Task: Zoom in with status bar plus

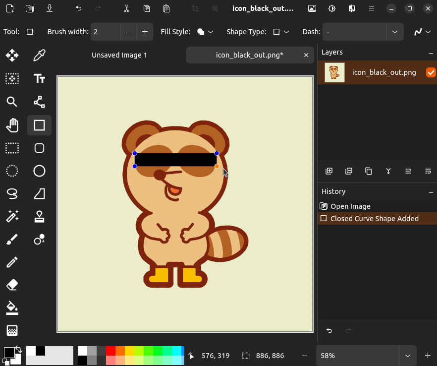Action: pos(428,356)
